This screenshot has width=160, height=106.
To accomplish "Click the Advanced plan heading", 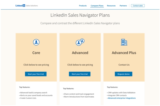I will tap(80, 53).
